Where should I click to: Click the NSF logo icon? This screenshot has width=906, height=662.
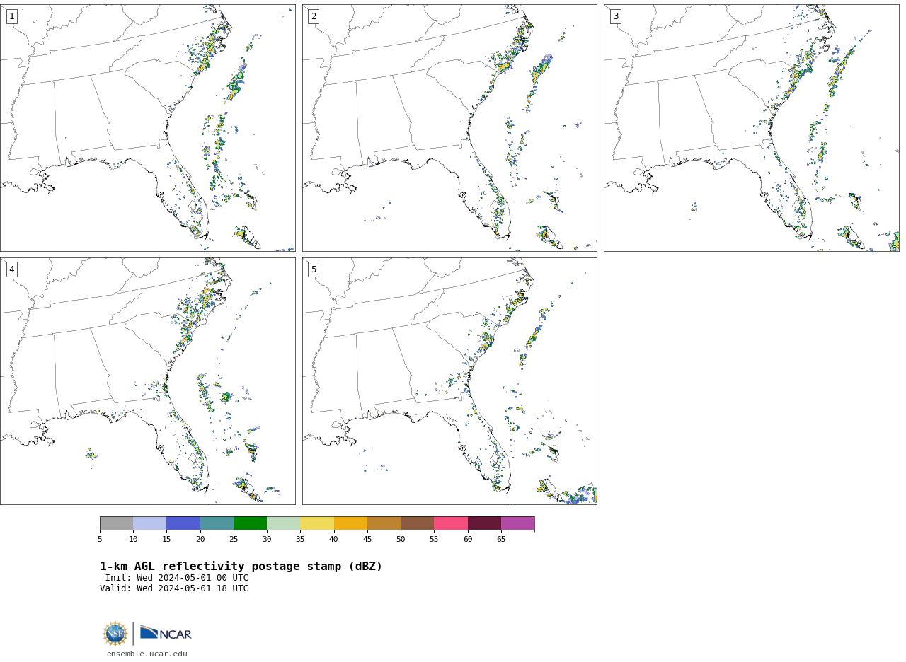pyautogui.click(x=115, y=634)
